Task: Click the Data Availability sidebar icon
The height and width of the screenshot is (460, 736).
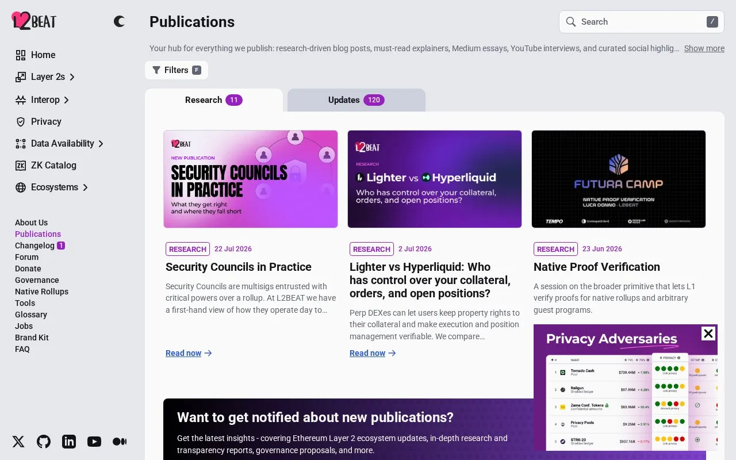Action: [x=21, y=144]
